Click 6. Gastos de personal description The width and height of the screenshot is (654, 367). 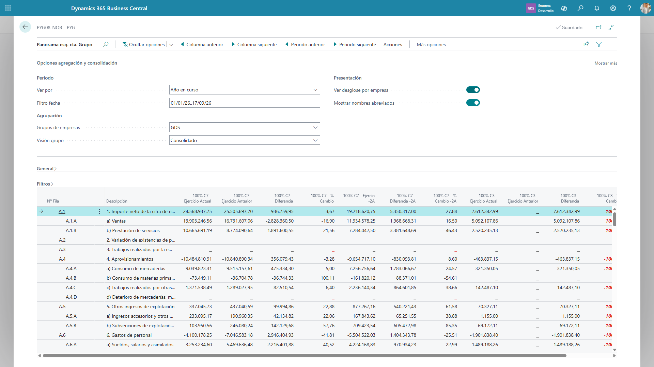(129, 335)
